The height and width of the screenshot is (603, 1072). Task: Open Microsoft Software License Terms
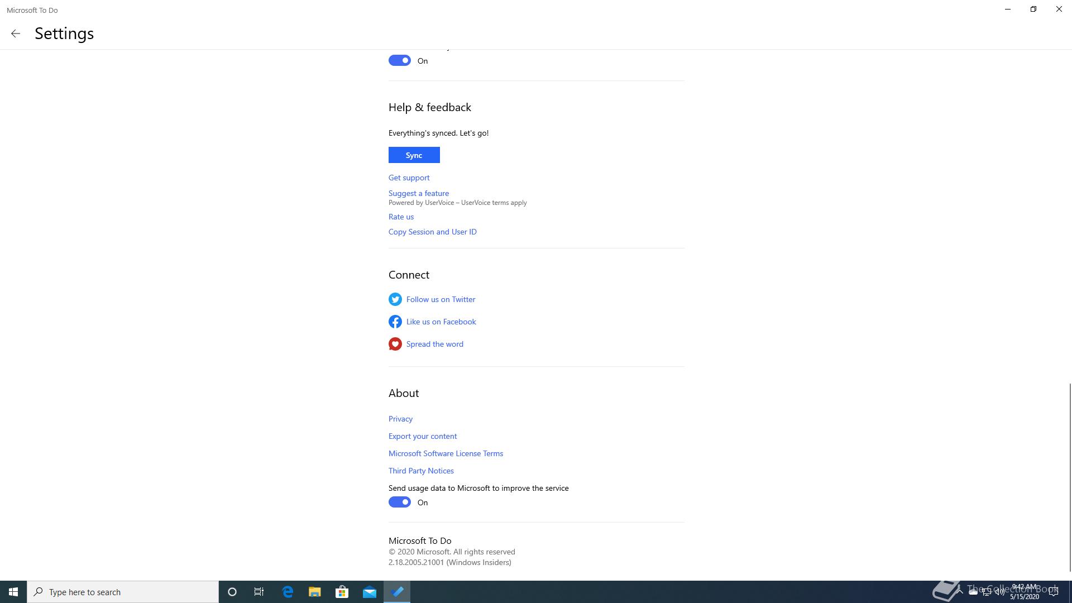pos(446,453)
